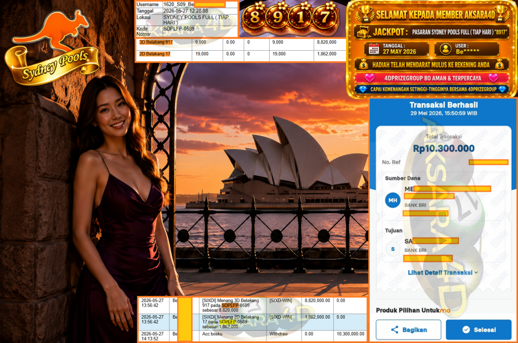Click the 2026-05-27 12:28:08 Tanggal value
Image resolution: width=518 pixels, height=343 pixels.
(x=186, y=11)
